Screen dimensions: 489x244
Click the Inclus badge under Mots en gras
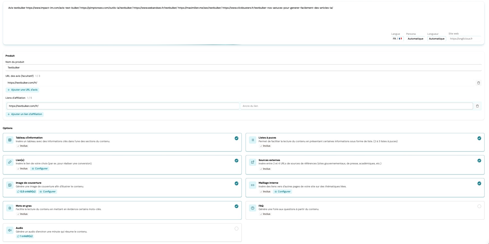pyautogui.click(x=22, y=214)
